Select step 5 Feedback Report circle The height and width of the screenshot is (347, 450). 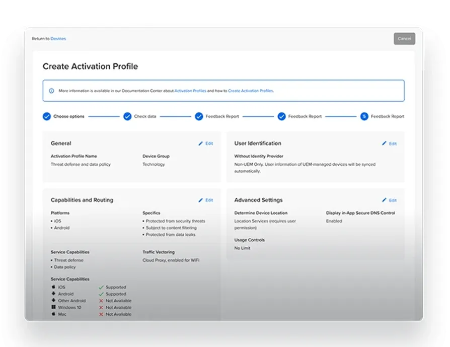pyautogui.click(x=364, y=116)
